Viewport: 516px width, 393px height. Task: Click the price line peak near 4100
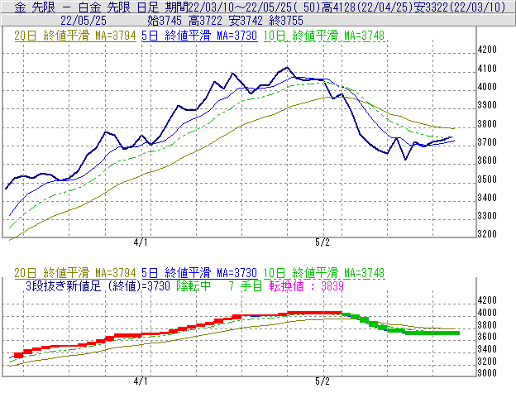[x=287, y=68]
